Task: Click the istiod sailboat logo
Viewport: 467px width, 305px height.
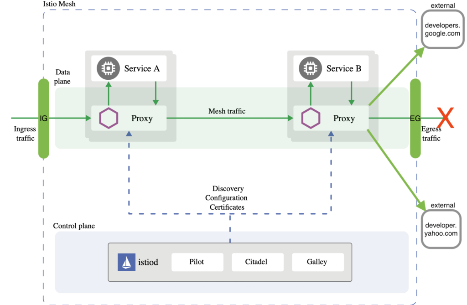Action: coord(126,263)
